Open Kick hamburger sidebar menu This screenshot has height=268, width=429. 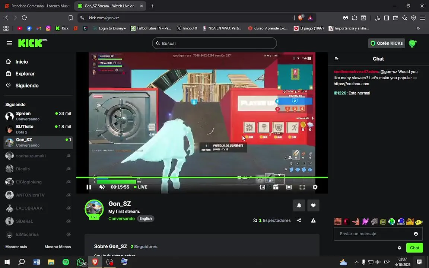pos(9,43)
